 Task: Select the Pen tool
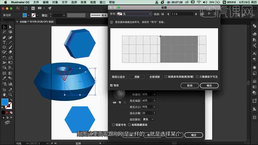[4, 37]
